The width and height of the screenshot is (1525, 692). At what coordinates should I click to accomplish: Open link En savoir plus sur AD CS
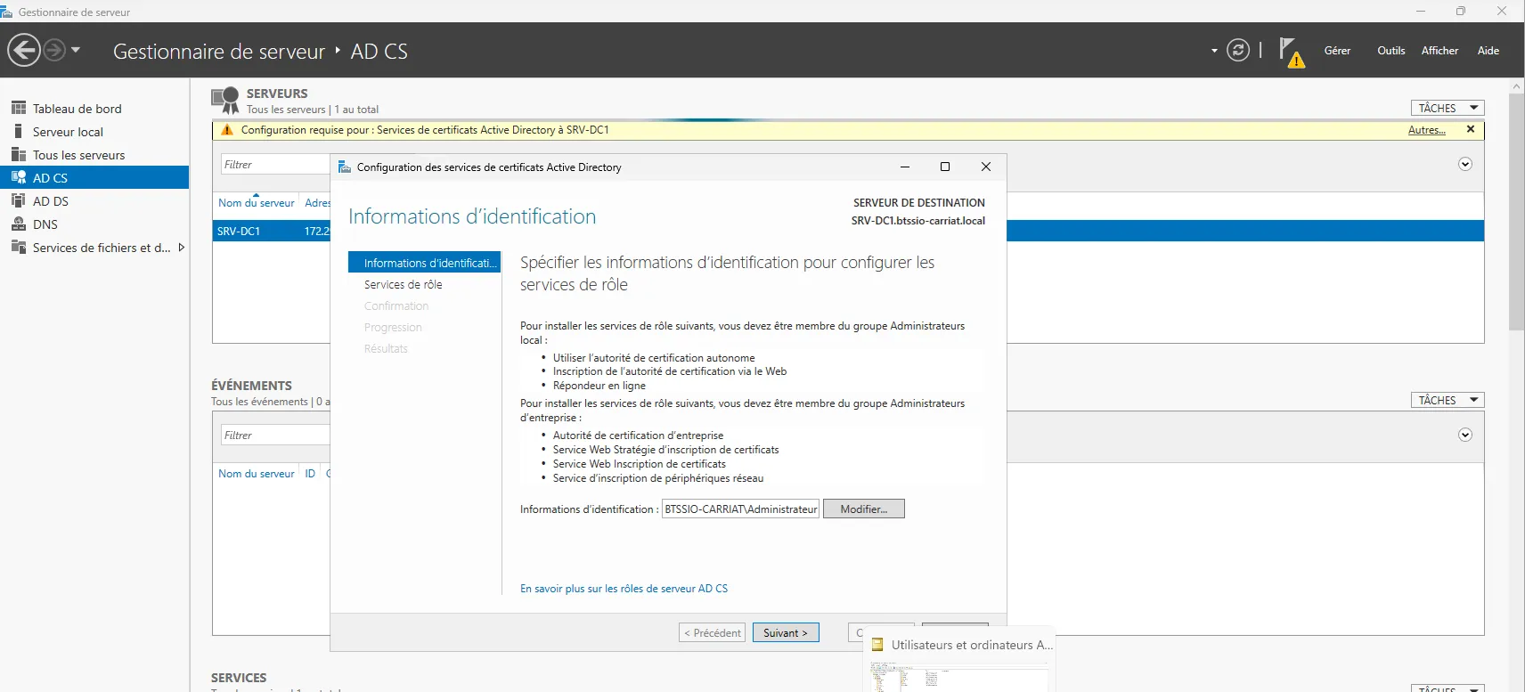(x=624, y=589)
